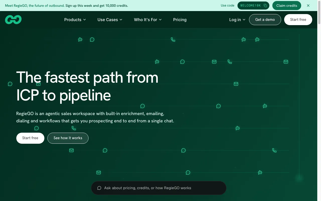Dismiss the promo banner with the X
The image size is (321, 201).
[x=308, y=6]
